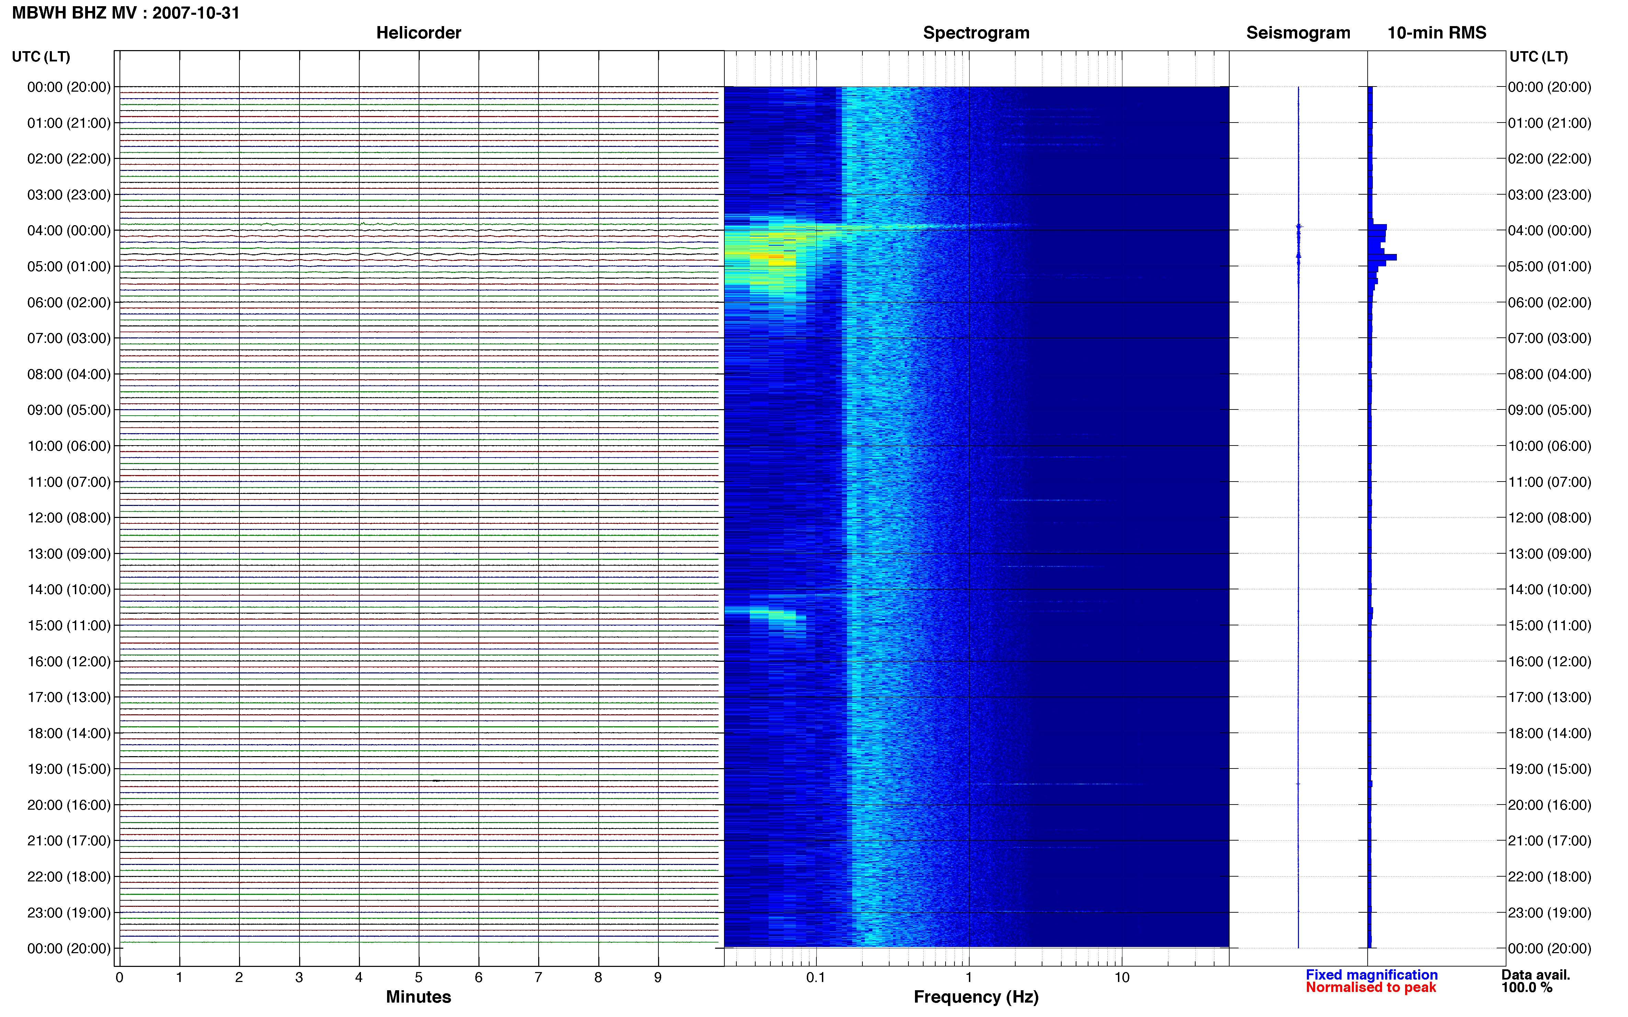This screenshot has width=1628, height=1017.
Task: Click the blue 'Fixed magnification' legend text
Action: (x=1371, y=975)
